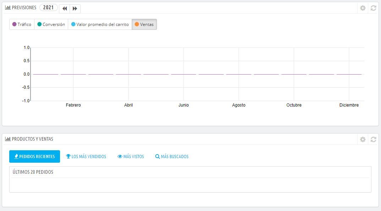This screenshot has height=211, width=381.
Task: Select the Más Buscados tab
Action: pyautogui.click(x=172, y=156)
